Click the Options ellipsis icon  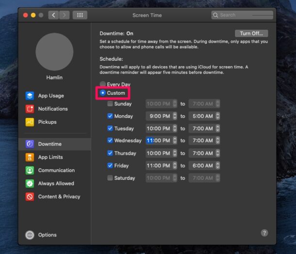(30, 235)
